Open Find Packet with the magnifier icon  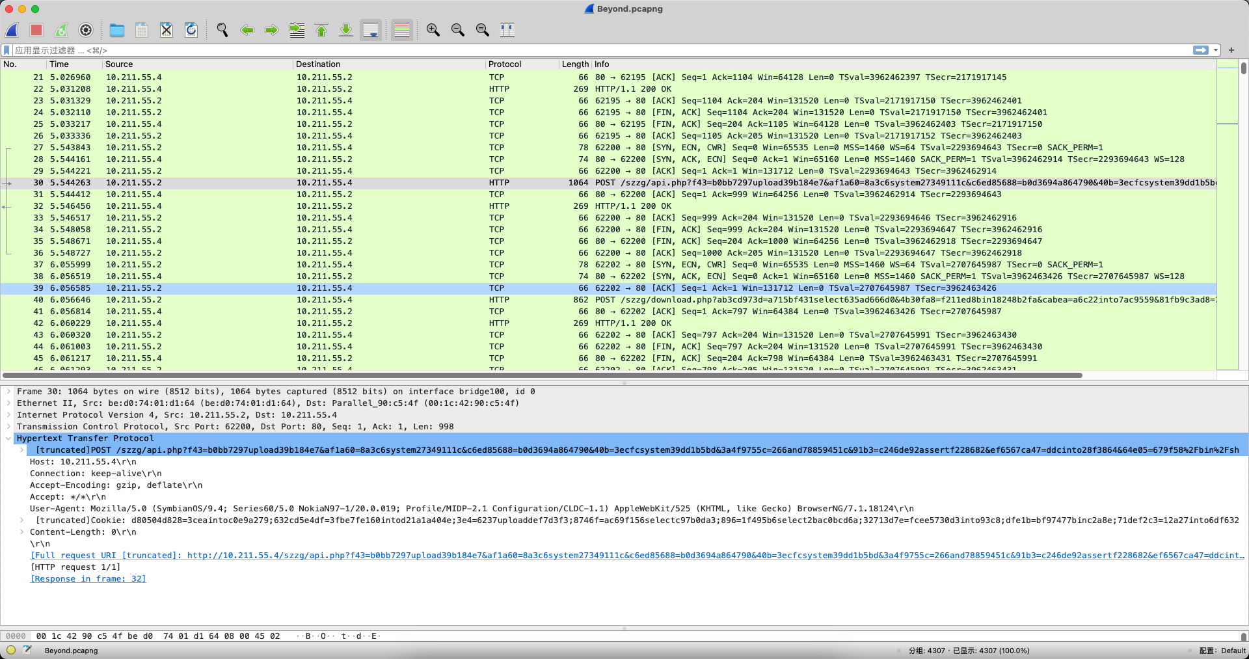(222, 30)
